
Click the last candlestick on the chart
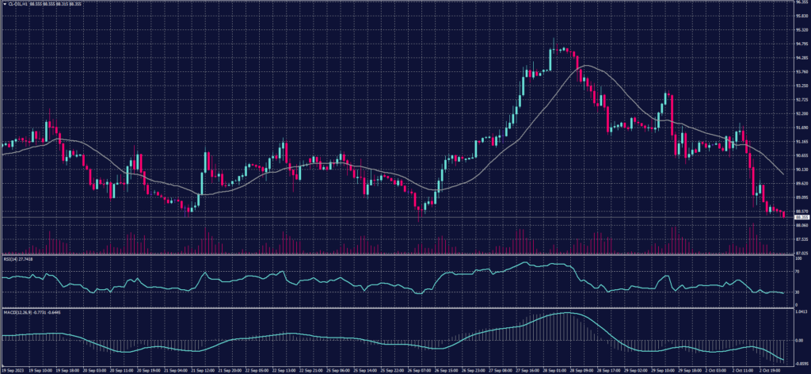click(784, 214)
